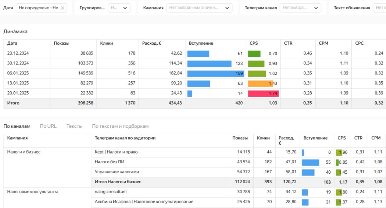Image resolution: width=386 pixels, height=208 pixels.
Task: Select channel nalog.konsultant
Action: pyautogui.click(x=111, y=192)
